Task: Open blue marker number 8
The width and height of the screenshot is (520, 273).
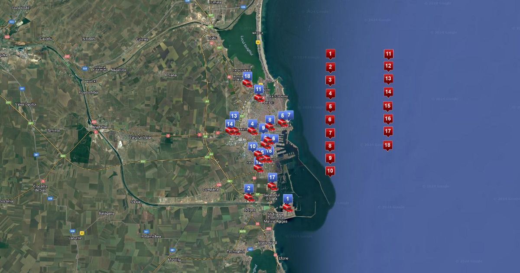Action: pyautogui.click(x=270, y=120)
